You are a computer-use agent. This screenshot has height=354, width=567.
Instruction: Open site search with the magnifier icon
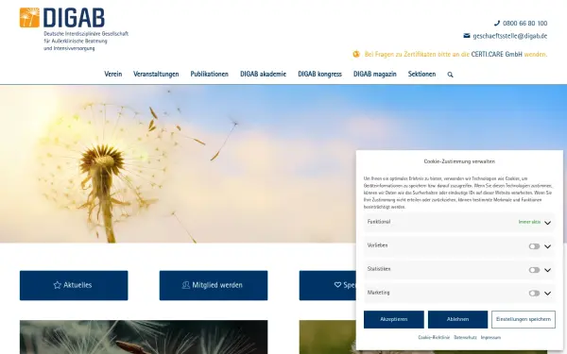click(450, 75)
